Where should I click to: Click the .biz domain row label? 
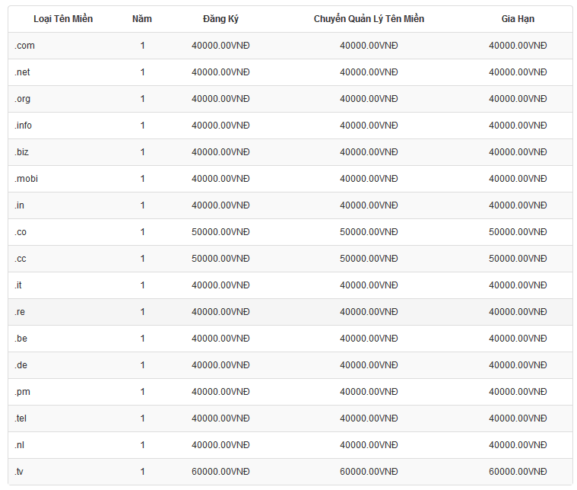tap(22, 152)
